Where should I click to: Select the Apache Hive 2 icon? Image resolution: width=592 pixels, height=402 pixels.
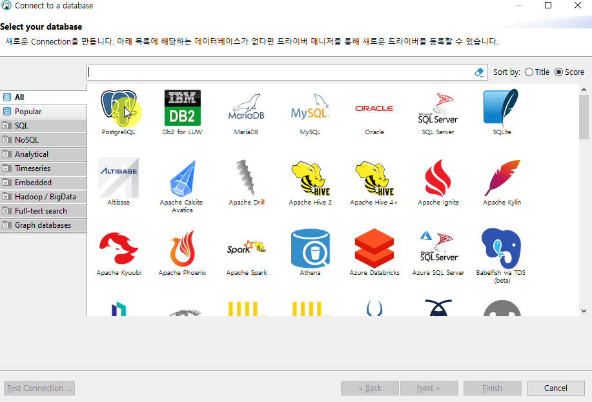[310, 178]
